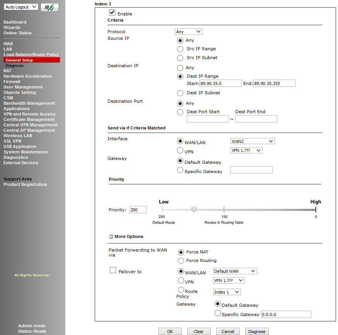Open Wireless LAN menu
This screenshot has width=338, height=335.
click(x=18, y=136)
